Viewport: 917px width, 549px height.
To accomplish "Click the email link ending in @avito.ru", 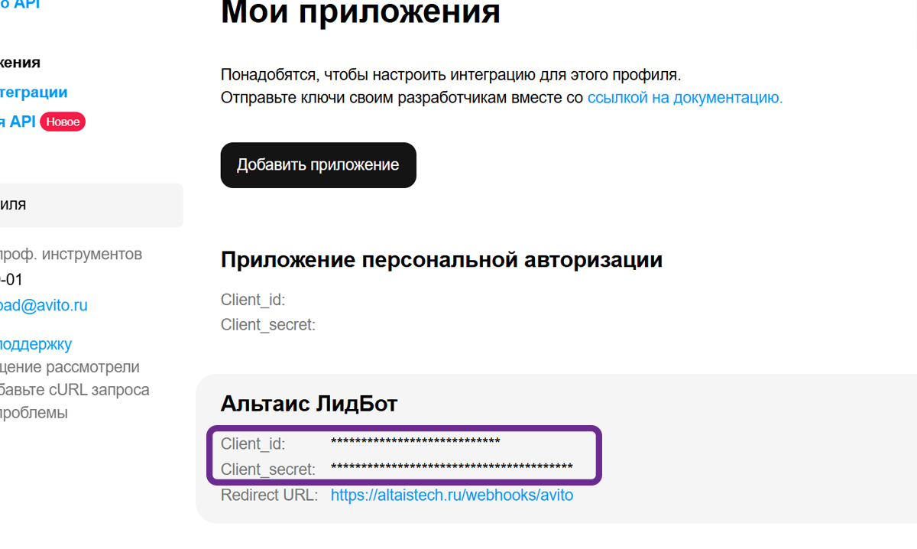I will click(x=44, y=304).
